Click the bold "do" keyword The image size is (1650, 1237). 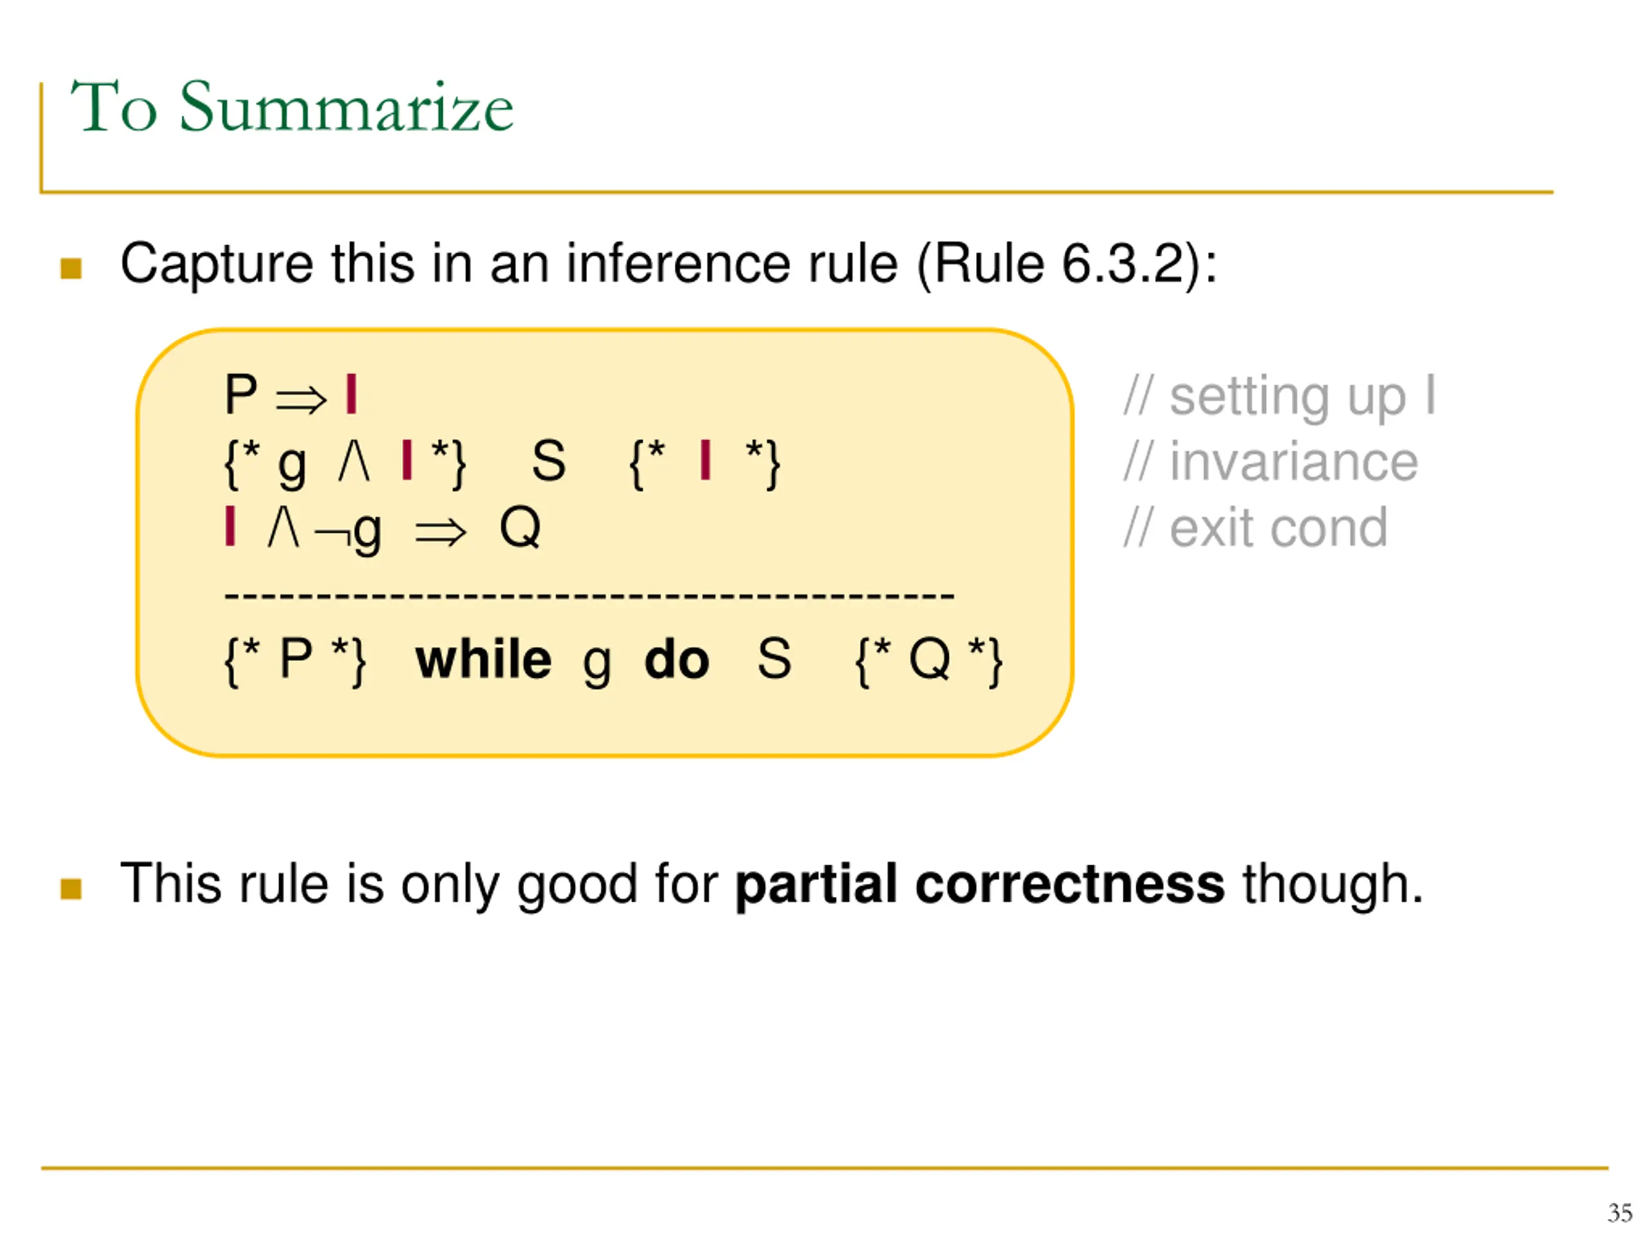pyautogui.click(x=677, y=660)
